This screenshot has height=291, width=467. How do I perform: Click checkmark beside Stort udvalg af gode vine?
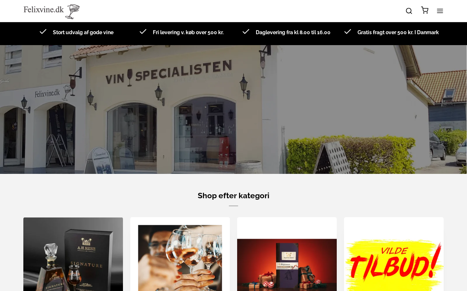coord(43,32)
